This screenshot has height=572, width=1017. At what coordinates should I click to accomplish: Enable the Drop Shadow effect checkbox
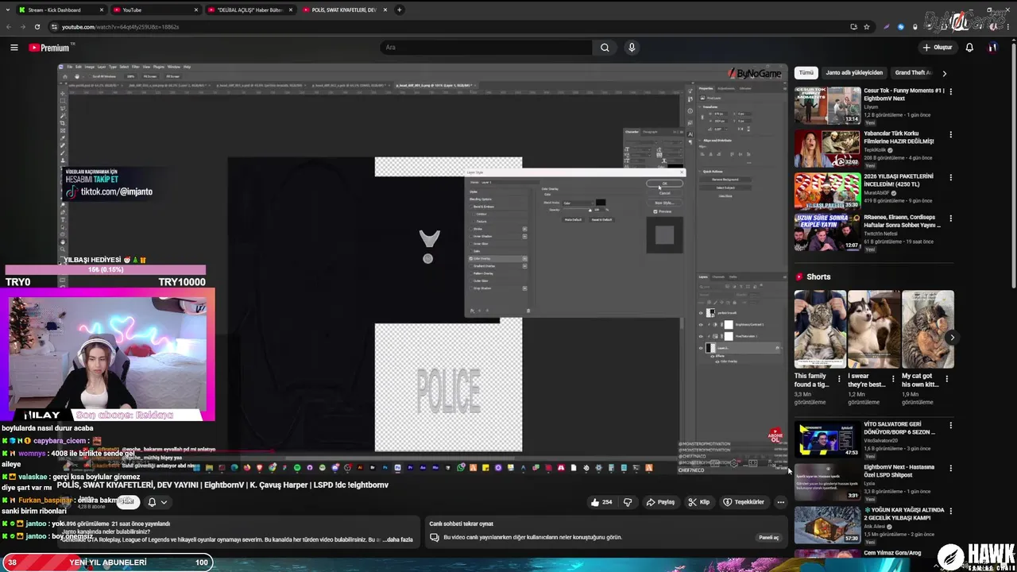click(471, 288)
